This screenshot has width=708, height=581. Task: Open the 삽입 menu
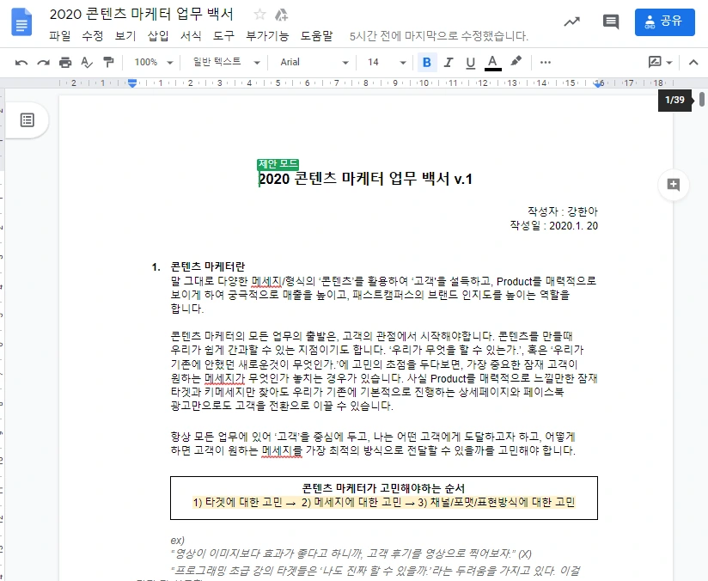point(158,36)
